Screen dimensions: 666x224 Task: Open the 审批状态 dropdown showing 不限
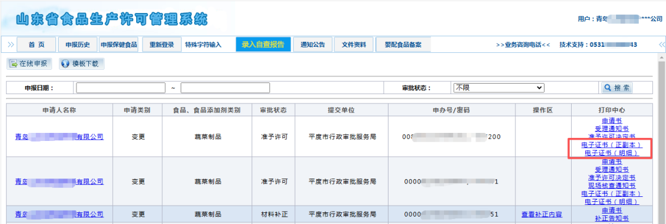(499, 88)
